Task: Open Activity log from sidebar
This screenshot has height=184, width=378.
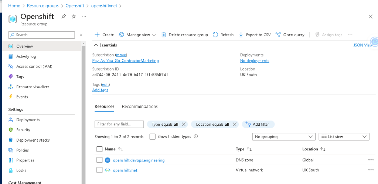Action: [x=26, y=56]
